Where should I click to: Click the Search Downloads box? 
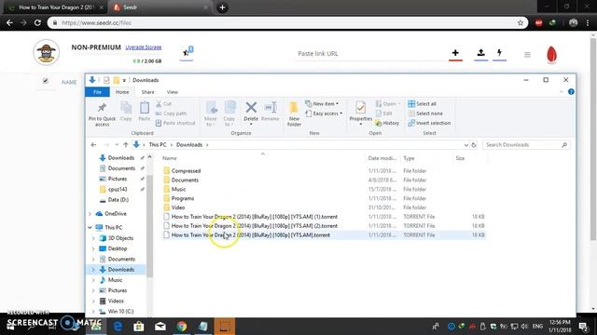(x=526, y=145)
